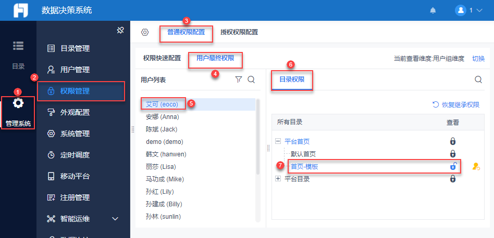Switch to 普通权限配置 tab

(186, 32)
